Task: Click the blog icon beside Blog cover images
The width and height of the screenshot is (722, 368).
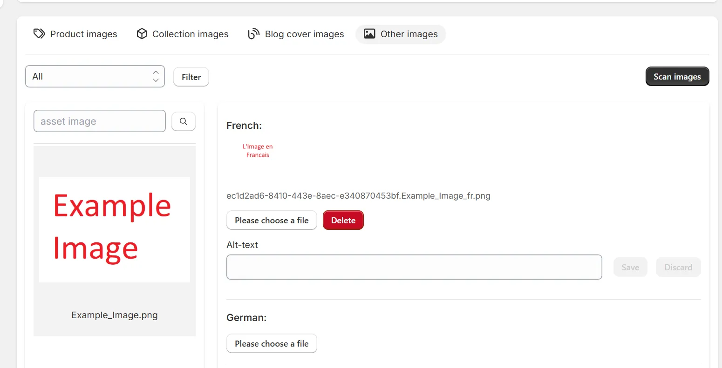Action: click(x=253, y=34)
